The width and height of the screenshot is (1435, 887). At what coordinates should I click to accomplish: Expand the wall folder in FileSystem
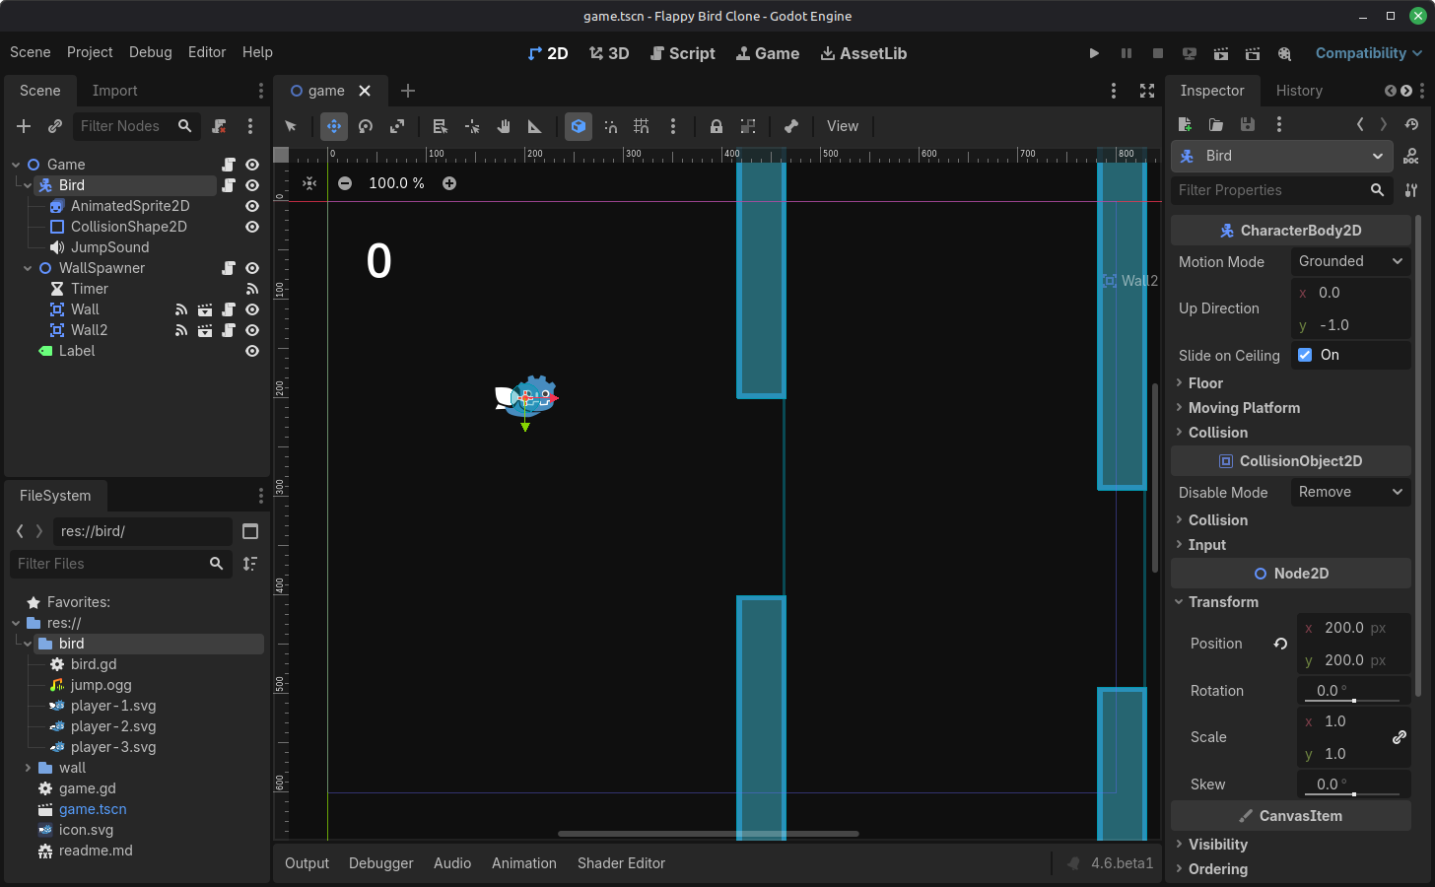[28, 768]
